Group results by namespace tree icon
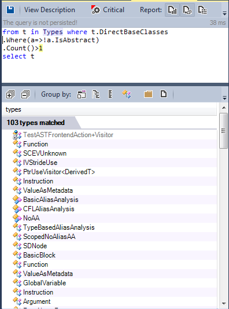Screen dimensions: 229x309 coord(96,94)
